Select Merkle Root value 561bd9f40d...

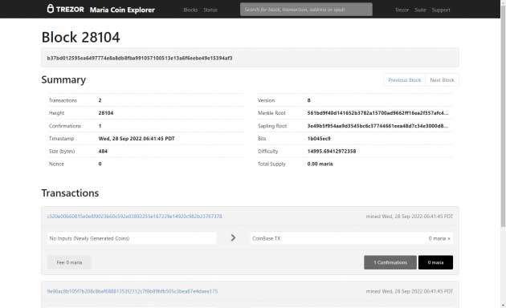coord(377,113)
